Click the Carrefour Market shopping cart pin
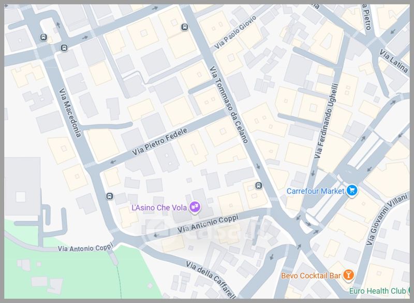The image size is (414, 303). click(x=352, y=190)
